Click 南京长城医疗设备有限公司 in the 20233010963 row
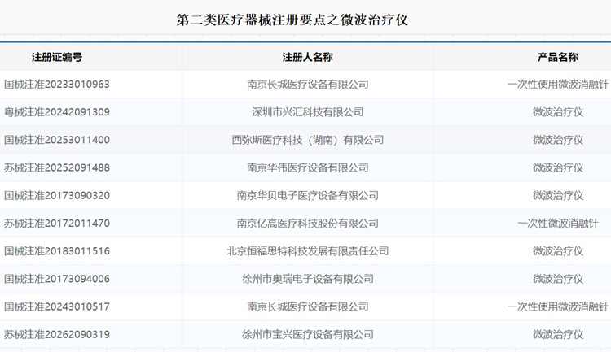The height and width of the screenshot is (352, 611). tap(307, 85)
